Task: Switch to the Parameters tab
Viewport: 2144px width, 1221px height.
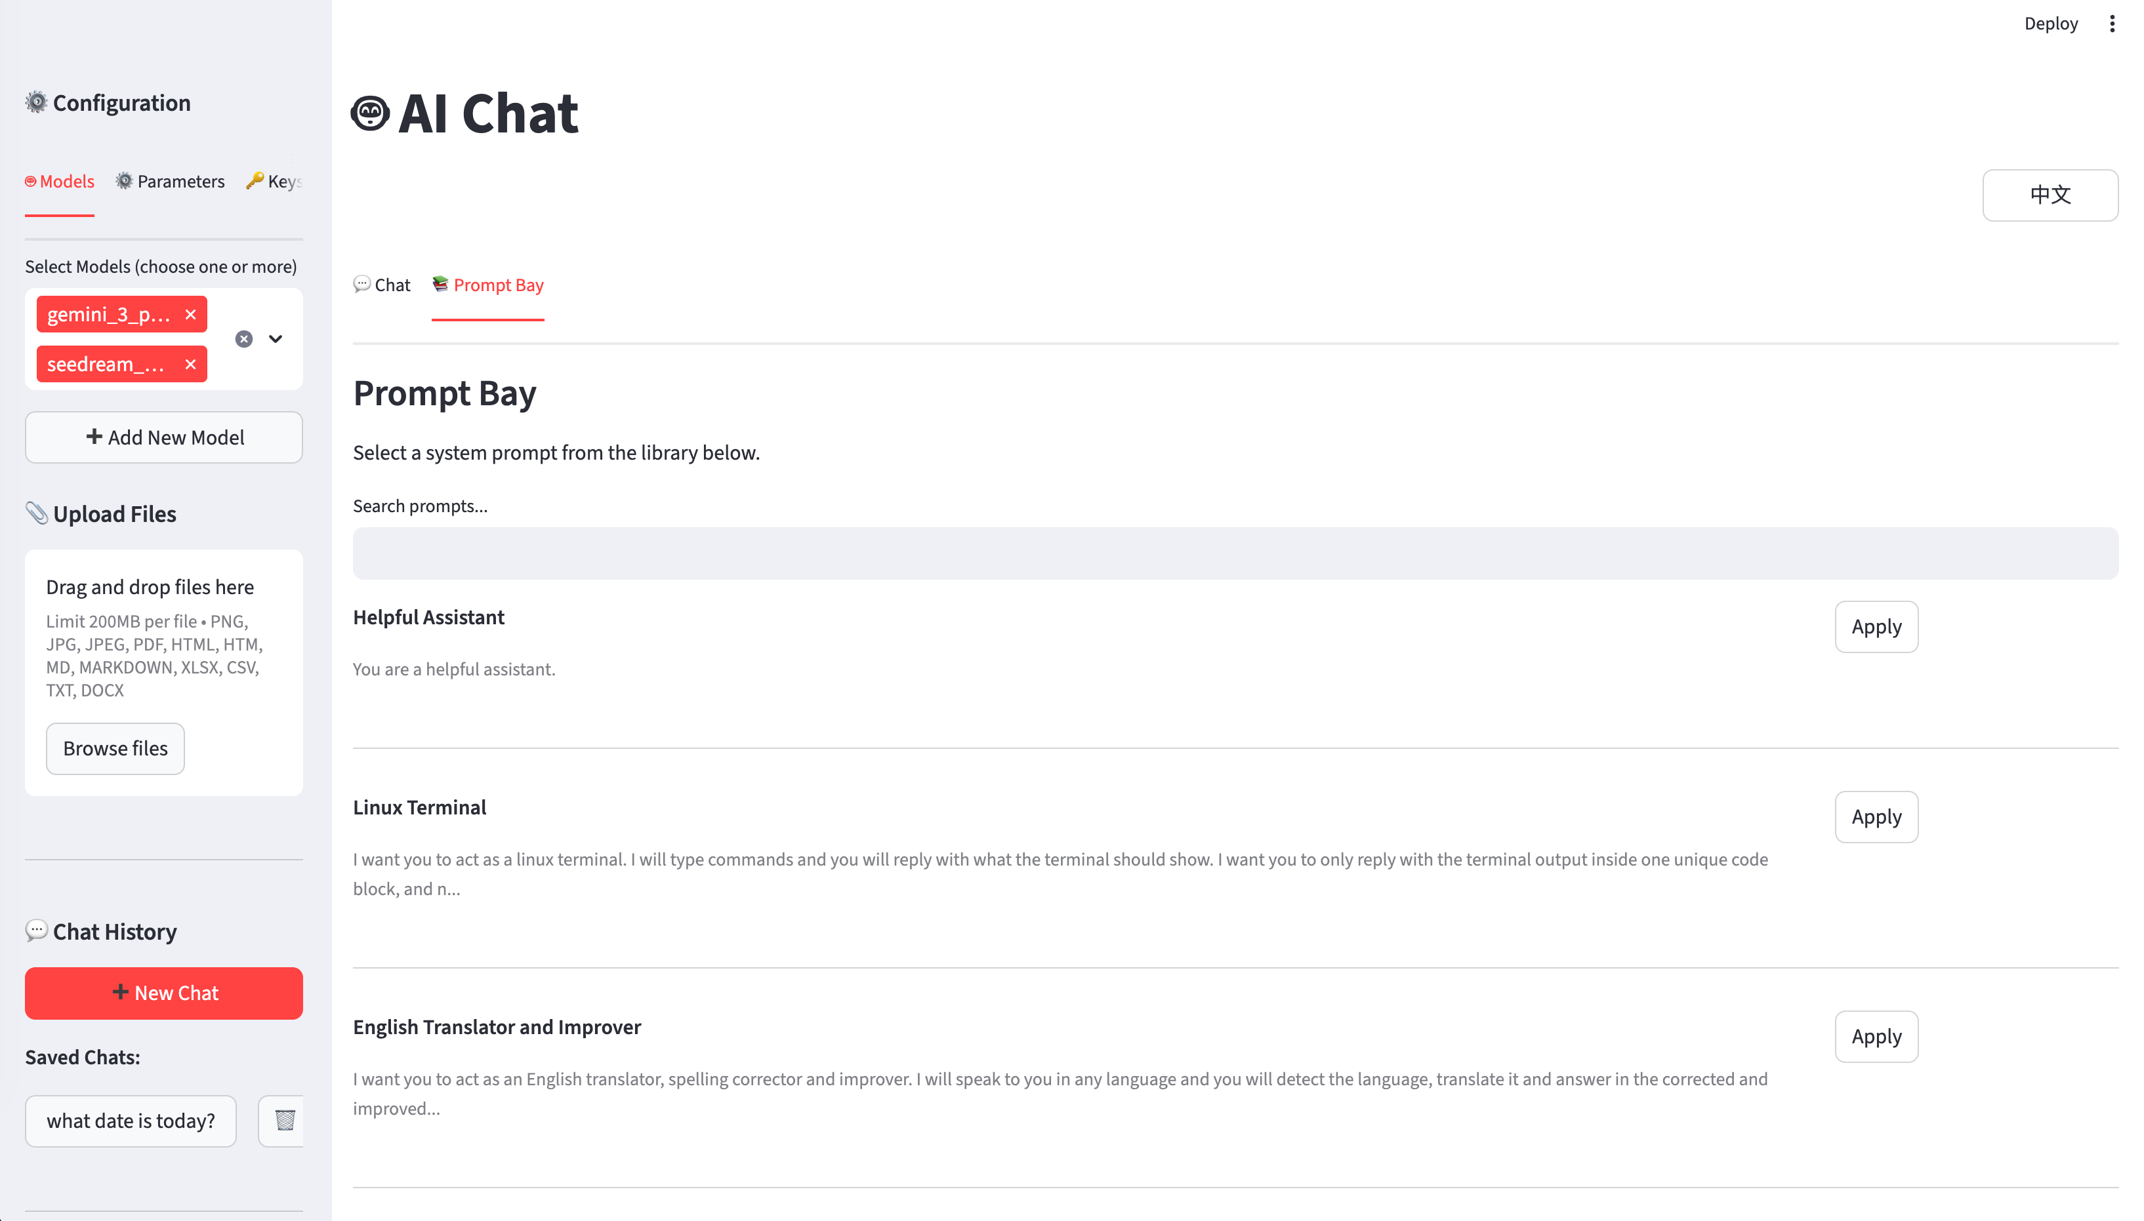Action: pos(171,181)
